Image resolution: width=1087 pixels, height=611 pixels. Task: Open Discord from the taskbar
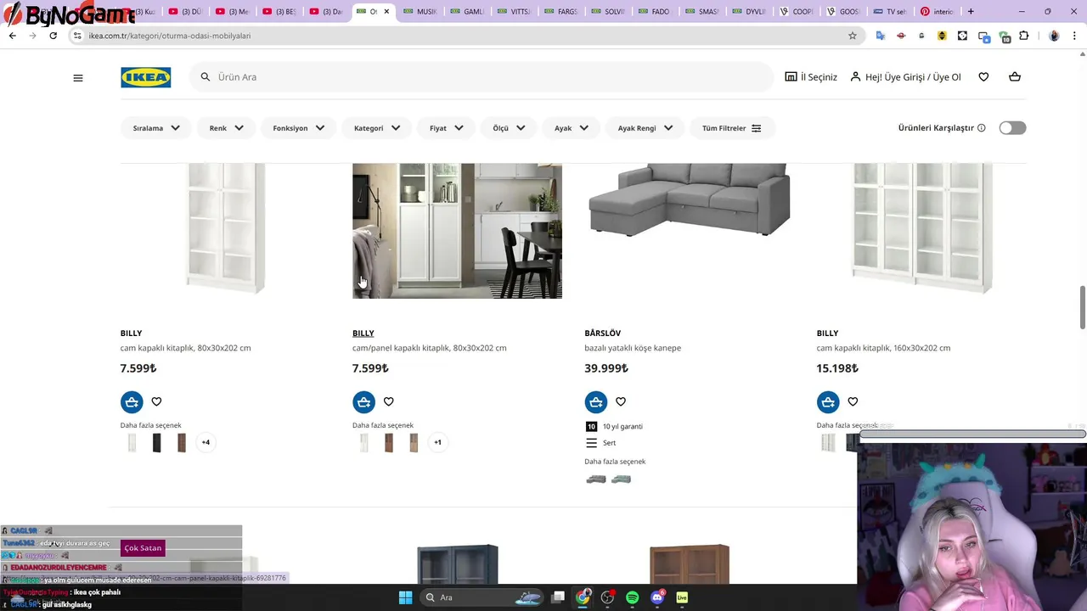click(657, 597)
